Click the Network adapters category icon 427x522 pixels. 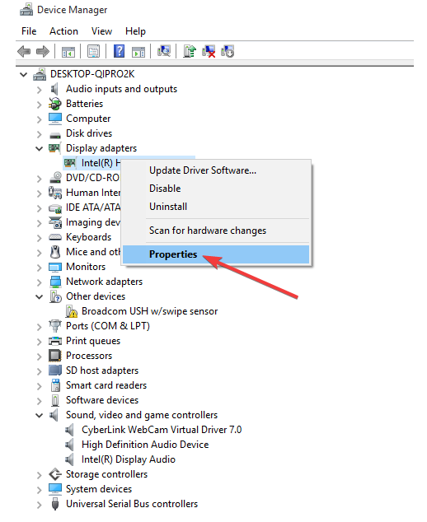55,282
